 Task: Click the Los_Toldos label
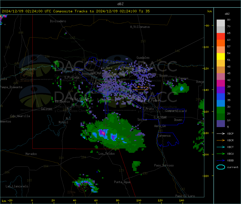point(107,154)
